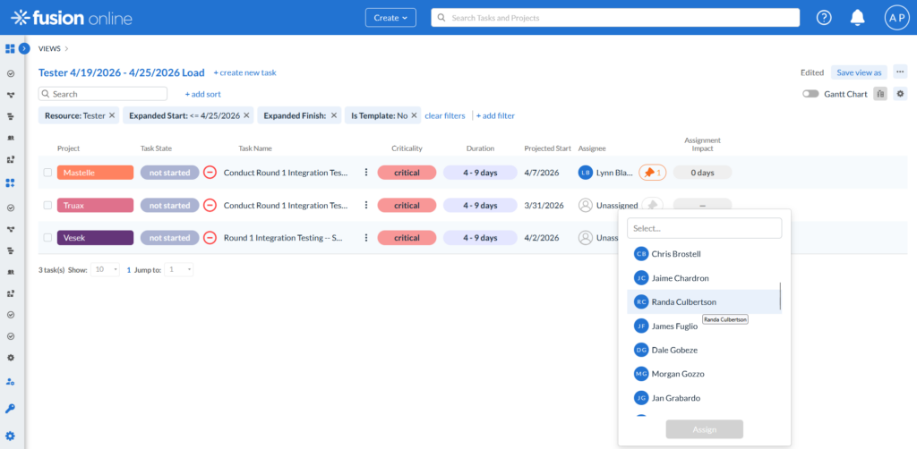Viewport: 917px width, 449px height.
Task: Open the notifications bell
Action: point(858,18)
